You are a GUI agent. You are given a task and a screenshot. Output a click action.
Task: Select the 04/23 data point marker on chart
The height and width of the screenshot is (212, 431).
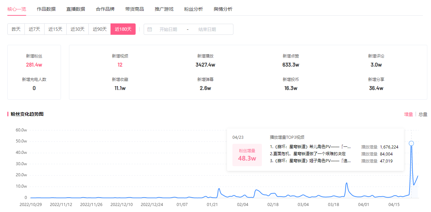(x=411, y=143)
